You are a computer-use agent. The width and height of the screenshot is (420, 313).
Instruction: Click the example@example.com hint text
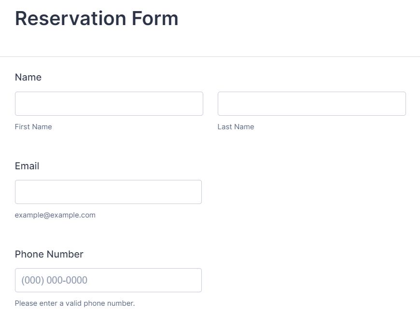55,215
